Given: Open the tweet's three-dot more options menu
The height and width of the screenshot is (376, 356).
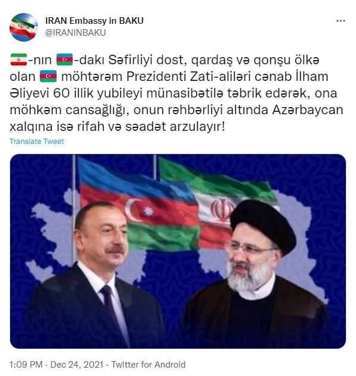Looking at the screenshot, I should pos(341,21).
